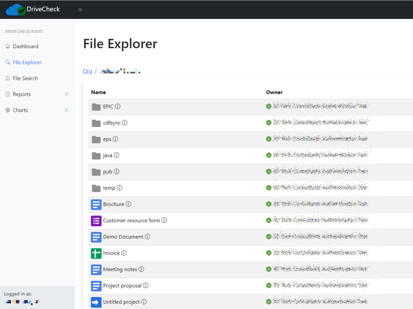The width and height of the screenshot is (413, 309).
Task: Click the Reports sidebar icon
Action: (x=7, y=94)
